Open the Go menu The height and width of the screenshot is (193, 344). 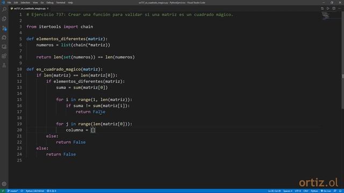click(42, 3)
